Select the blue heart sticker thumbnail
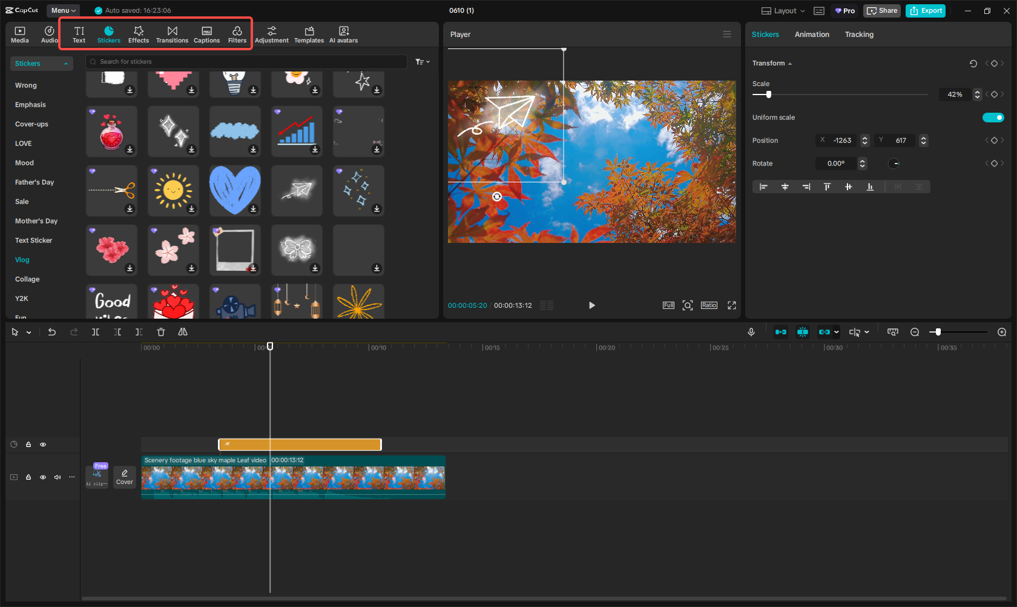This screenshot has width=1017, height=607. [x=235, y=190]
